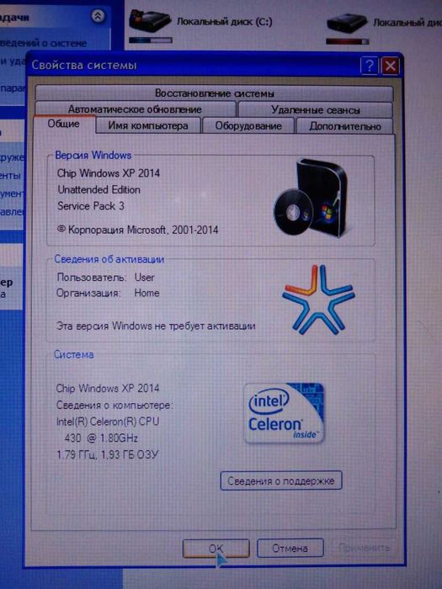Switch to the Имя компьютера tab
This screenshot has height=589, width=442.
click(x=148, y=125)
